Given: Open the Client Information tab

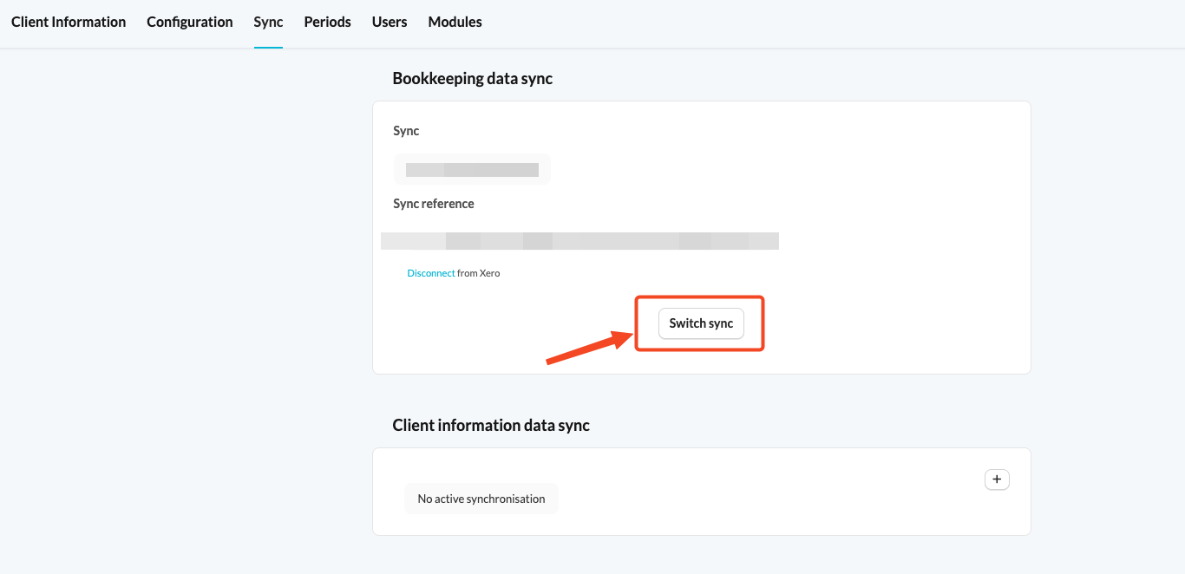Looking at the screenshot, I should pos(69,22).
